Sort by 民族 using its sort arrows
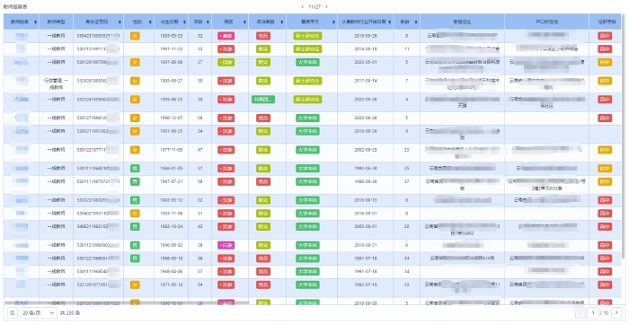This screenshot has width=629, height=324. click(x=245, y=22)
